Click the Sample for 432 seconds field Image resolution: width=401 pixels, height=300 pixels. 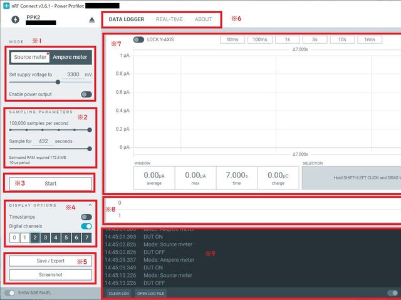(43, 141)
